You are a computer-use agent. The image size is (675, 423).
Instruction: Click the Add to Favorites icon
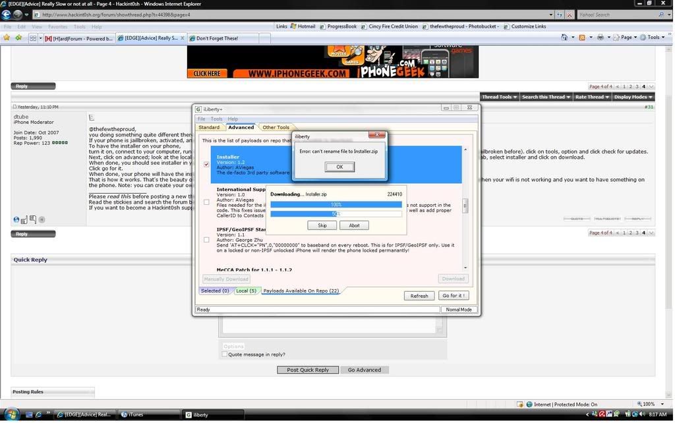coord(18,38)
